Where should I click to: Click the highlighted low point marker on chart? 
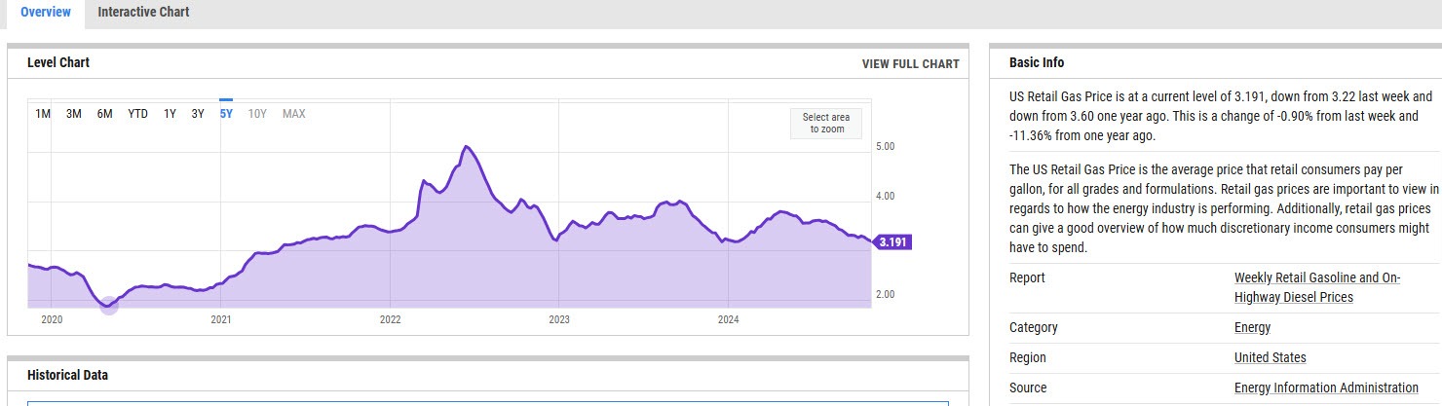point(109,306)
